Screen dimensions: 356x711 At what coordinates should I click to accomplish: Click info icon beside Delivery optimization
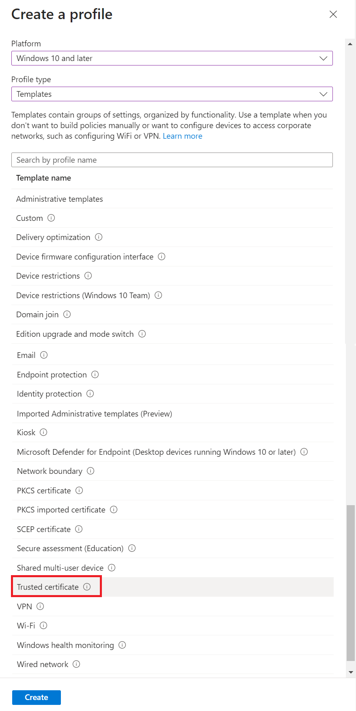pos(99,237)
